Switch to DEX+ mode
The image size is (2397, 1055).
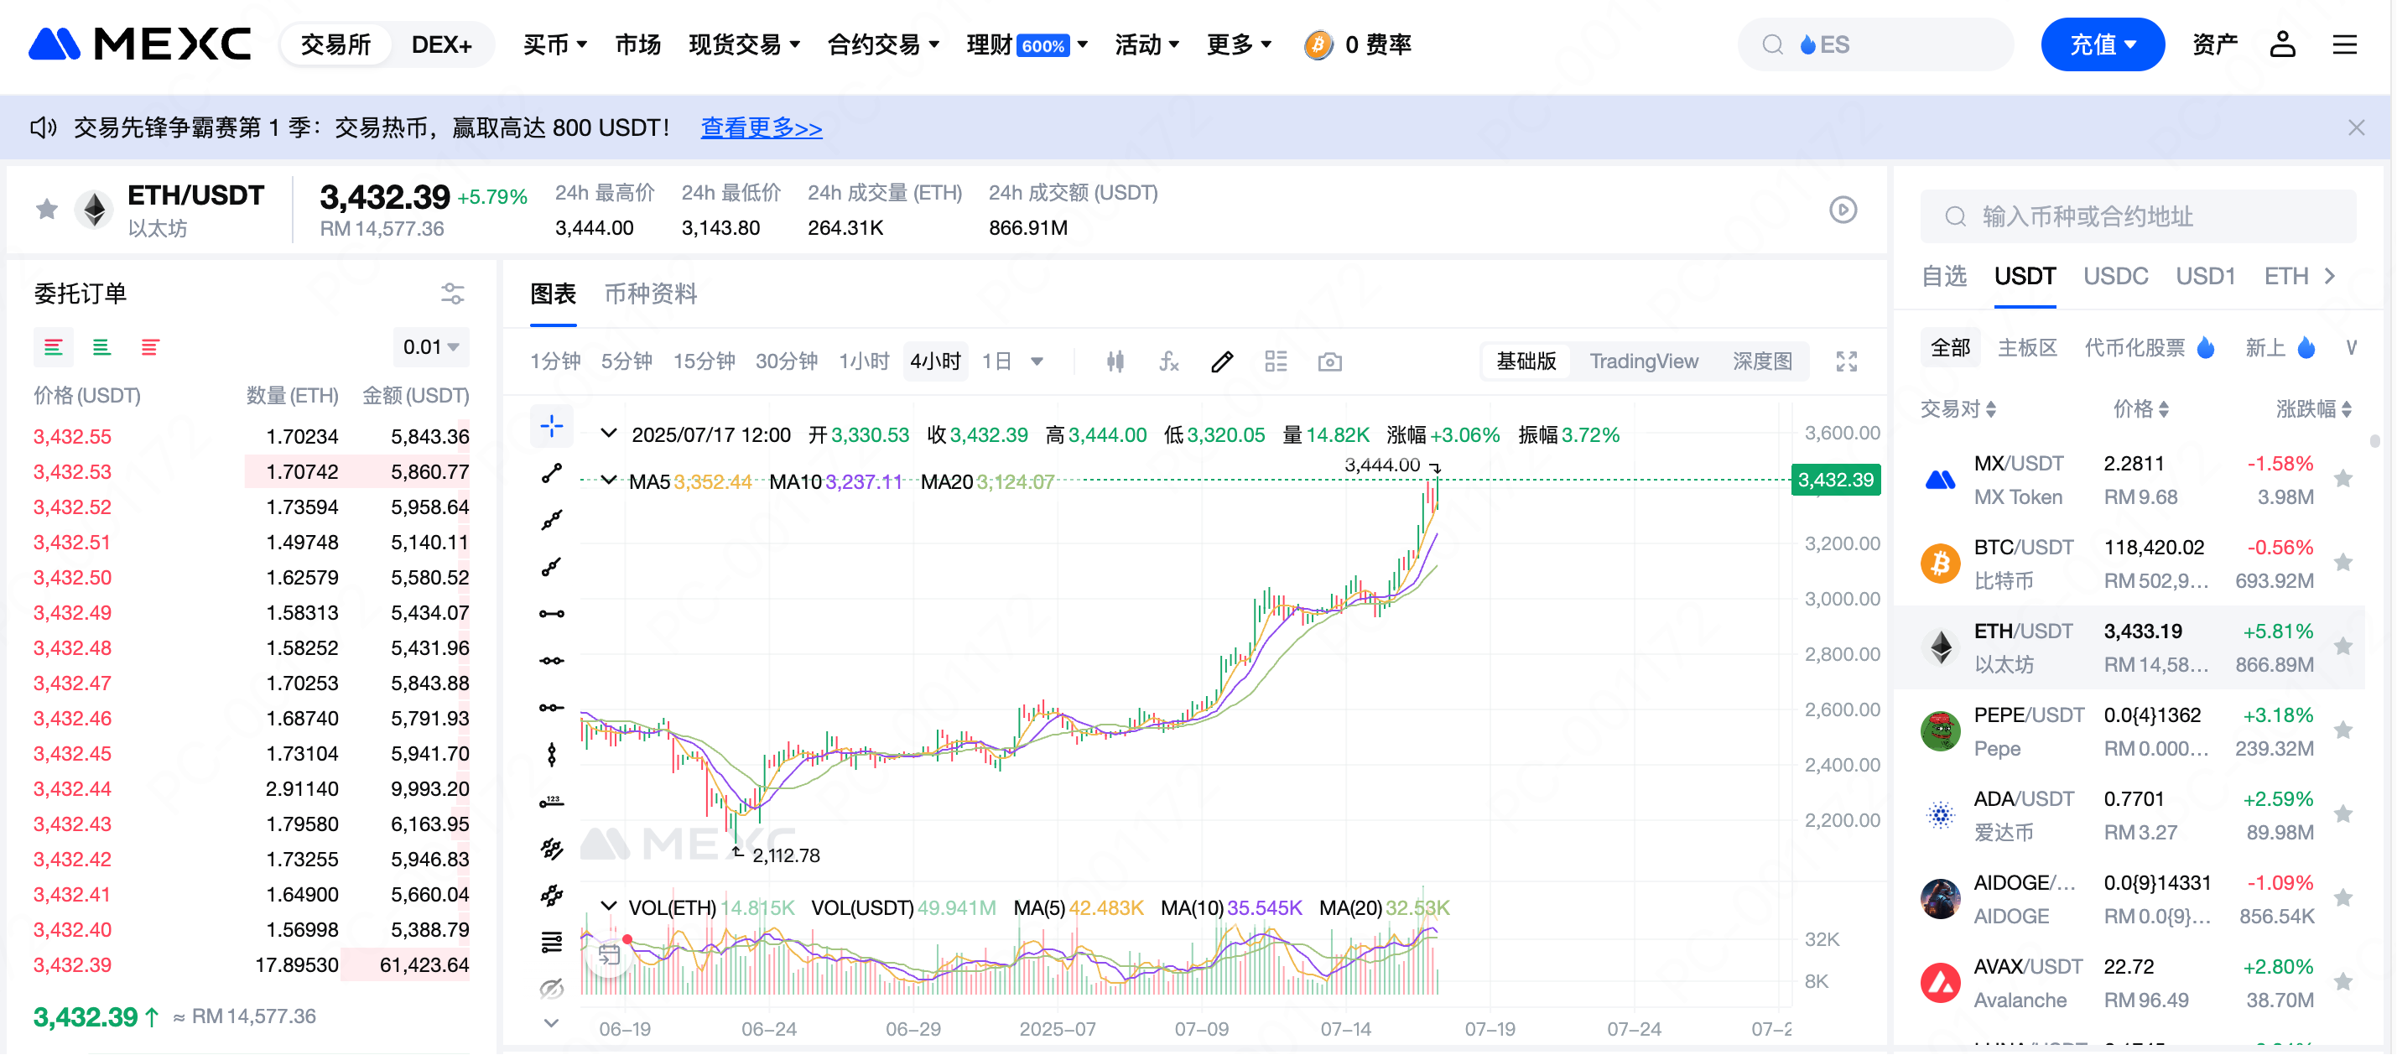tap(441, 44)
